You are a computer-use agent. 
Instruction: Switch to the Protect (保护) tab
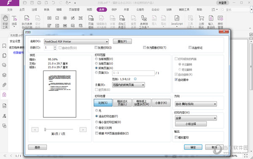pyautogui.click(x=114, y=10)
